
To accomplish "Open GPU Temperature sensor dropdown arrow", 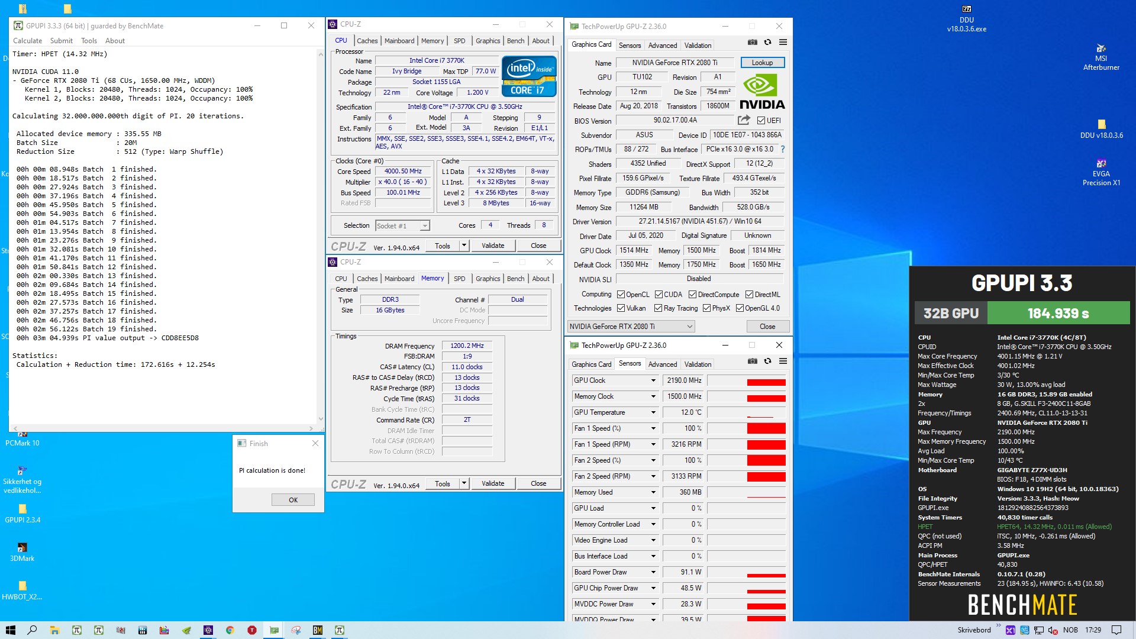I will tap(653, 412).
